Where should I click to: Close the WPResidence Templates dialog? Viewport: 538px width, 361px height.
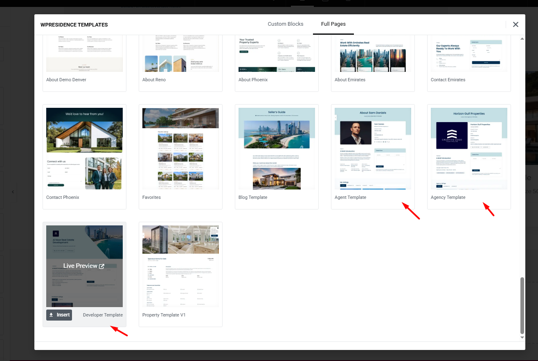pos(515,25)
